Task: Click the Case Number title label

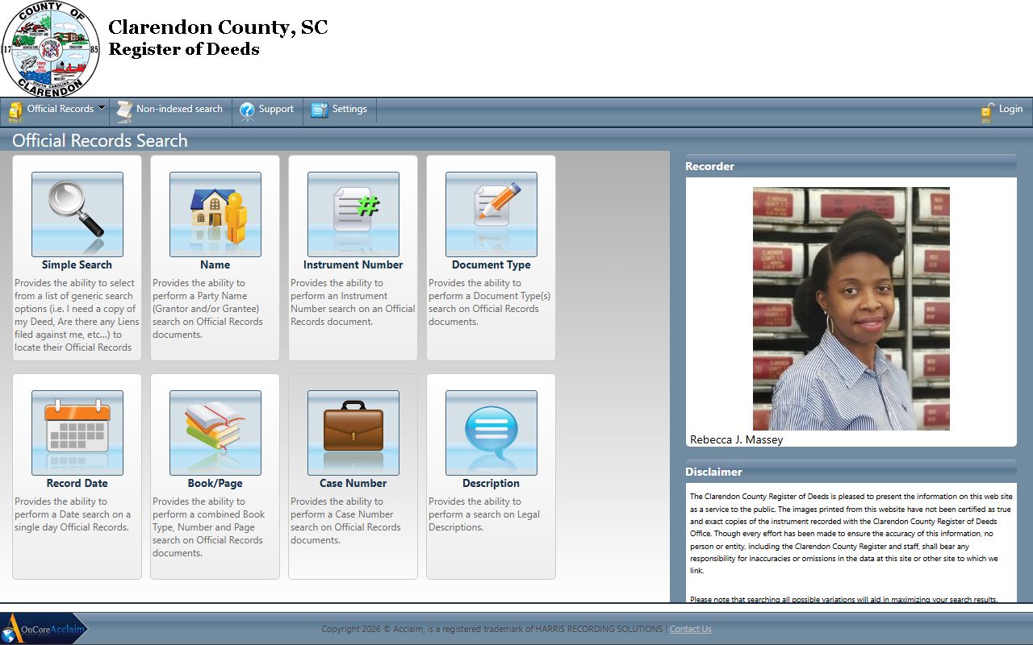Action: point(353,483)
